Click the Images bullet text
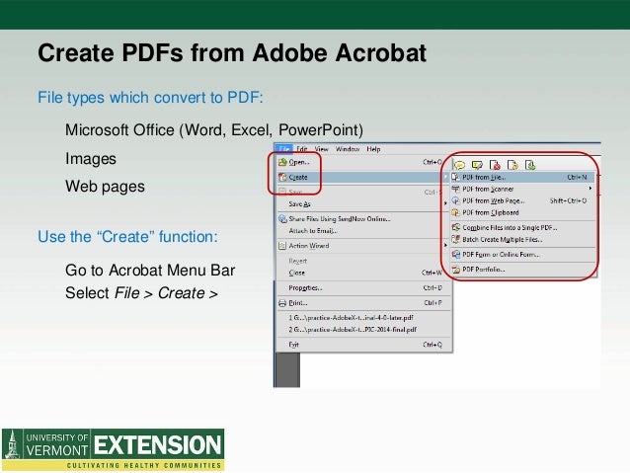This screenshot has height=473, width=630. point(91,159)
